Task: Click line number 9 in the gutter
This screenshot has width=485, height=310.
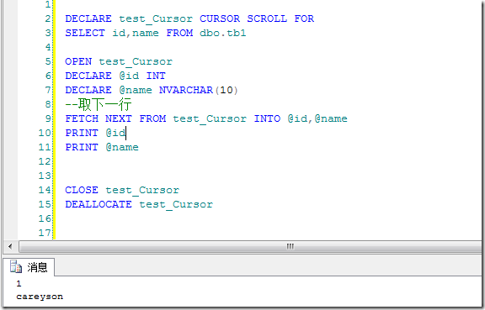Action: point(48,118)
